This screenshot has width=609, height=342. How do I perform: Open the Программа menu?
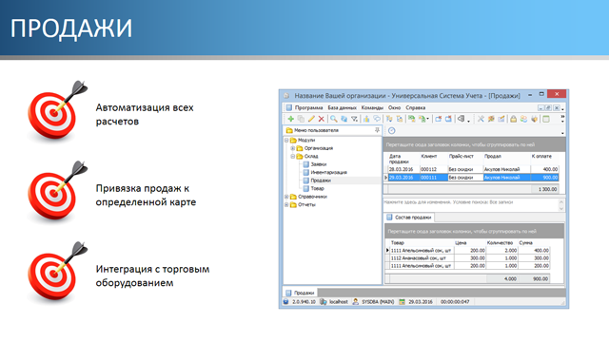(308, 107)
